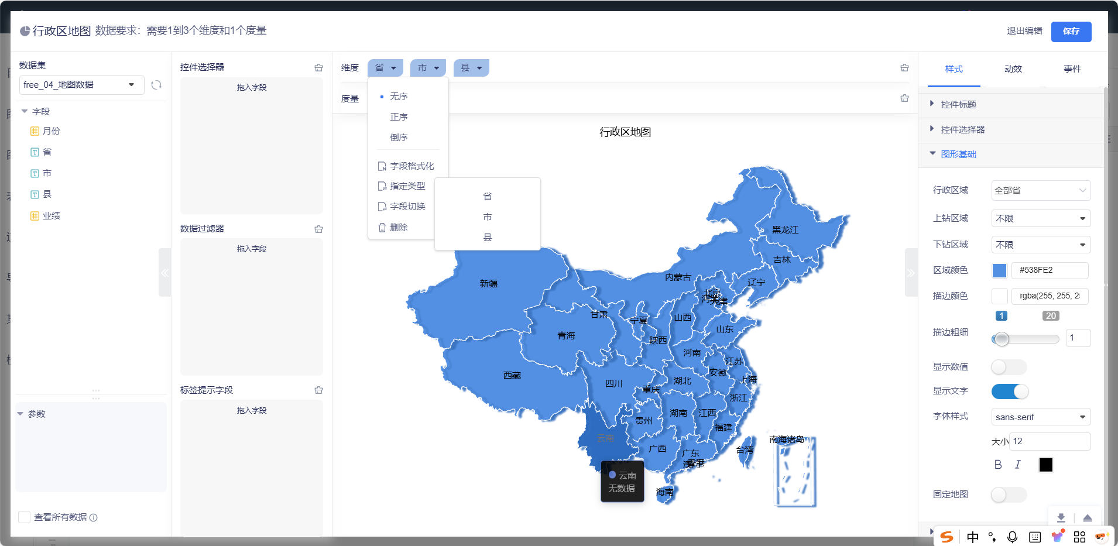1118x546 pixels.
Task: Open the free_04_地图数据 dataset dropdown
Action: tap(81, 85)
